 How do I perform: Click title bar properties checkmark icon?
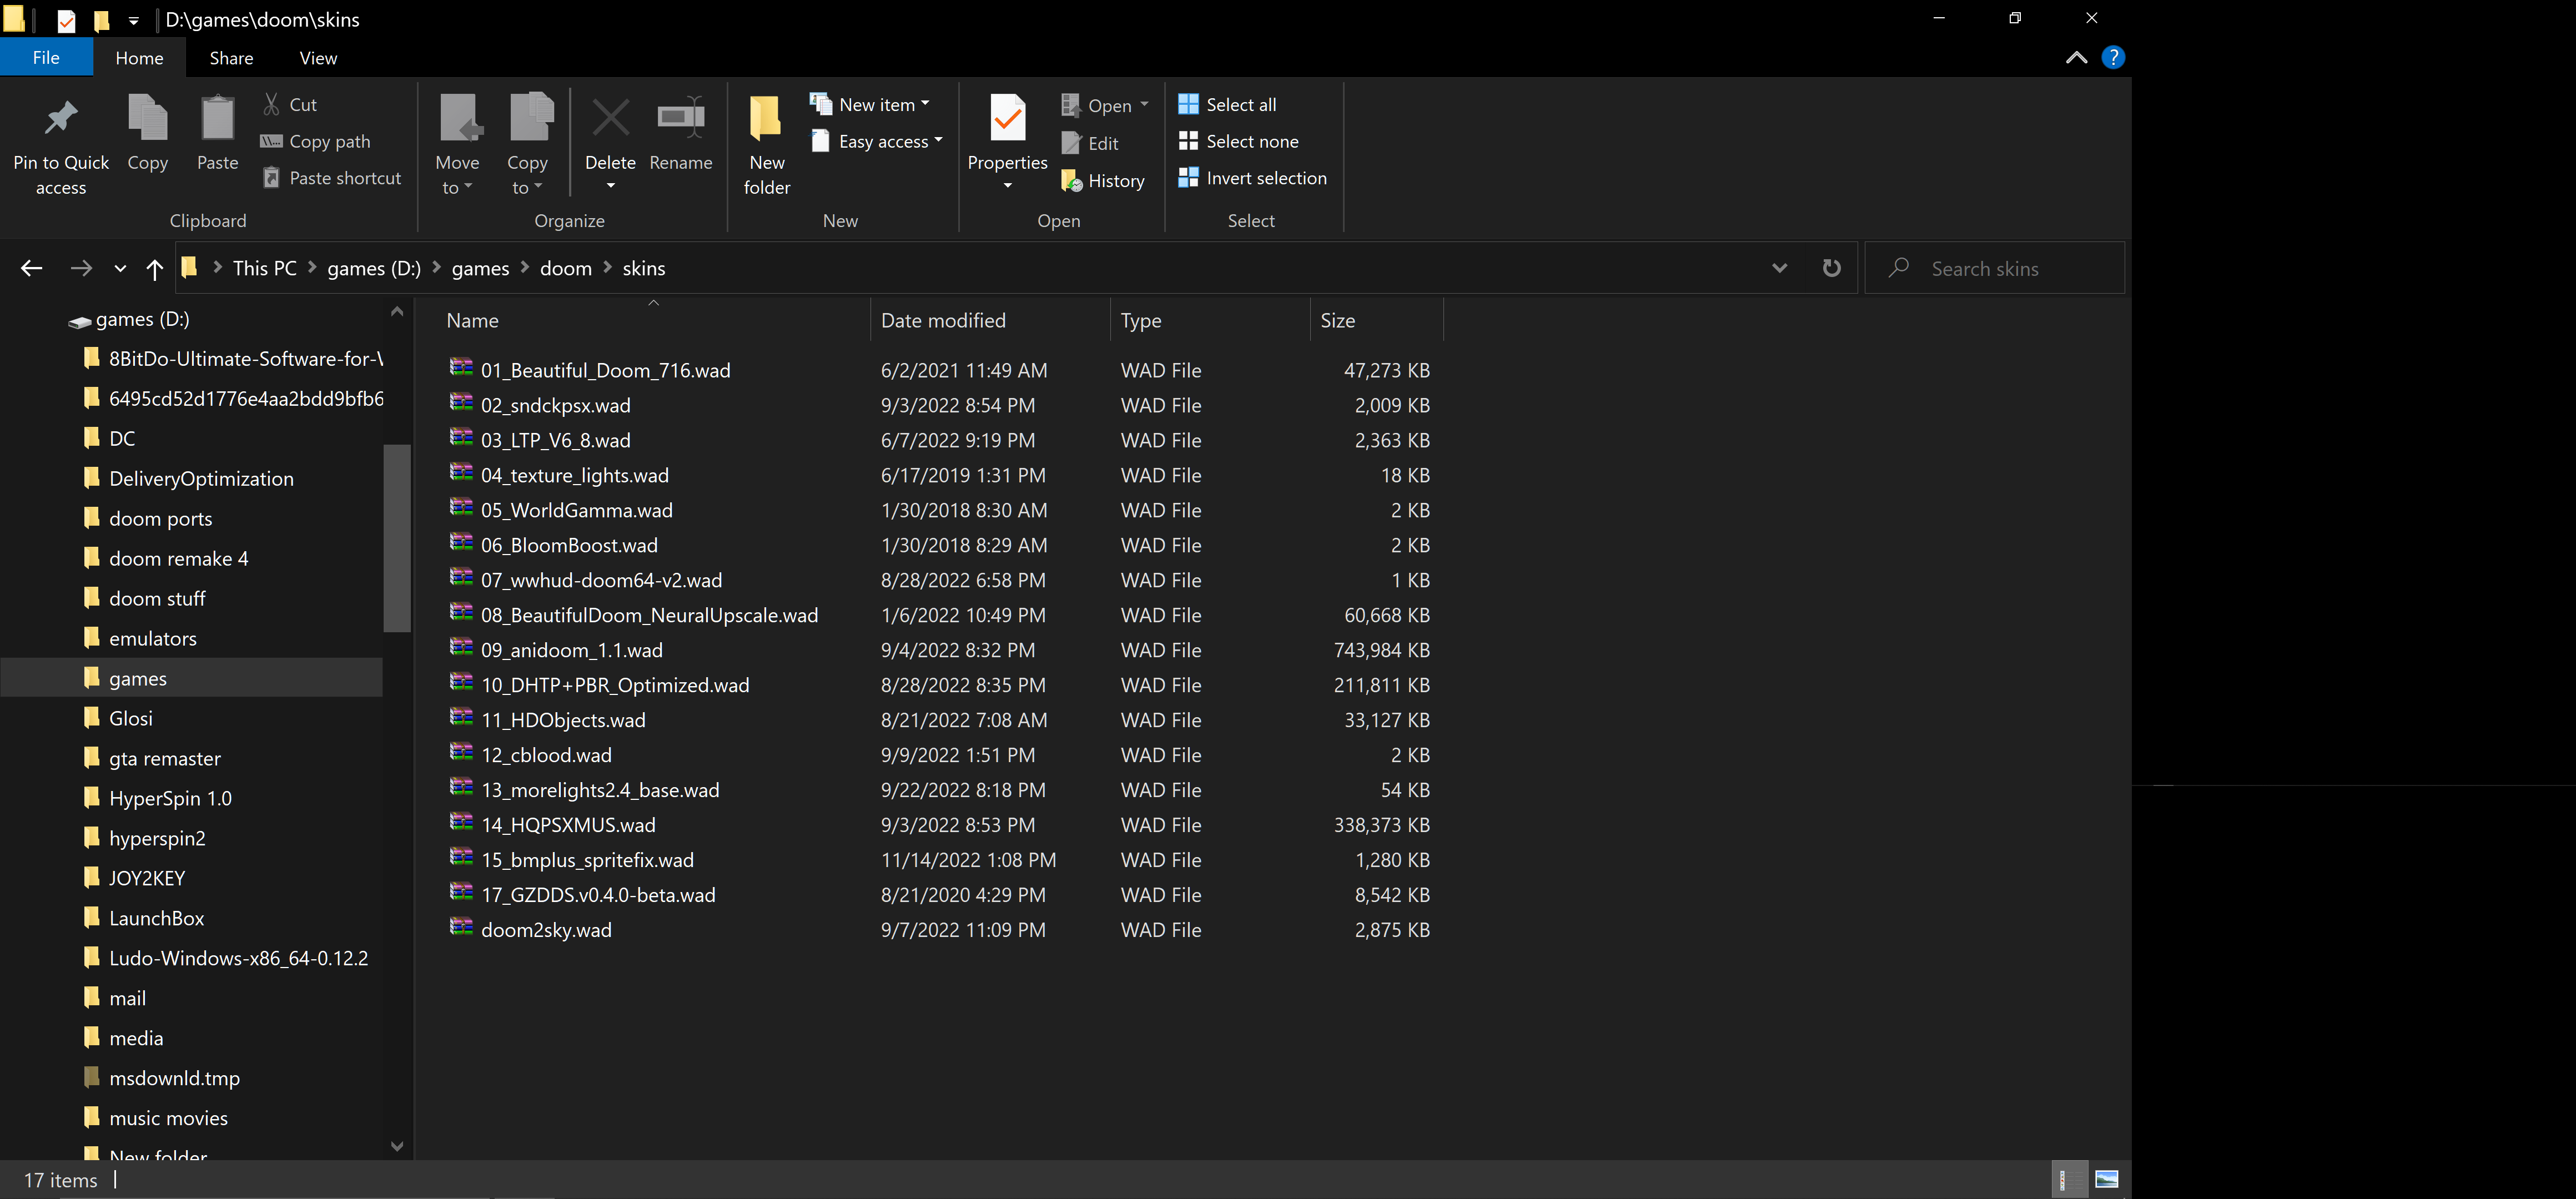pyautogui.click(x=66, y=20)
